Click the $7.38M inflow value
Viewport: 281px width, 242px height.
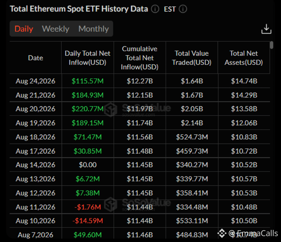88,193
